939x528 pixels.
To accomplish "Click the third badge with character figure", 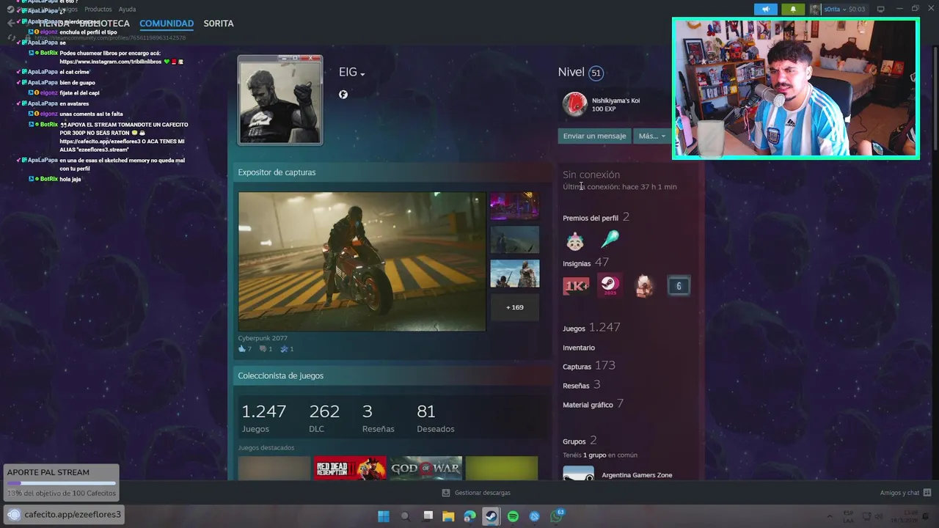I will tap(644, 286).
